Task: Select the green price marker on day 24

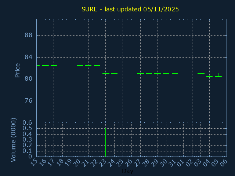Action: coord(114,74)
